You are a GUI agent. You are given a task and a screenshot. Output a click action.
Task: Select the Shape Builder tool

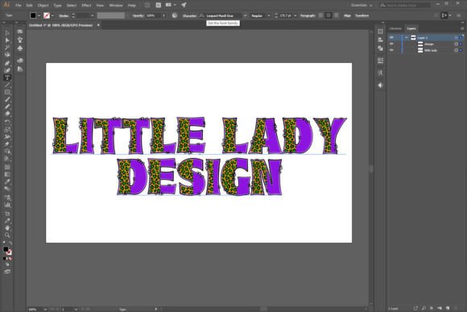click(7, 152)
